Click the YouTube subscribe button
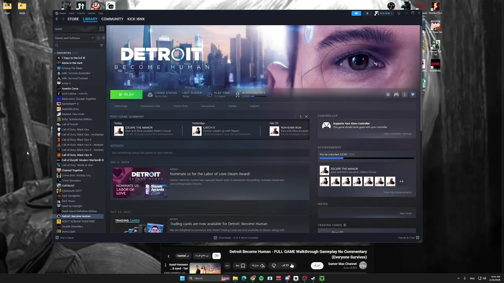Viewport: 504px width, 283px height. point(317,266)
